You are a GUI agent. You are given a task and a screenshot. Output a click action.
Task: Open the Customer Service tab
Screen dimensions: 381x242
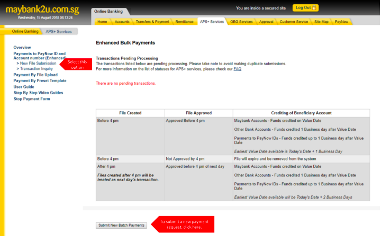click(294, 22)
